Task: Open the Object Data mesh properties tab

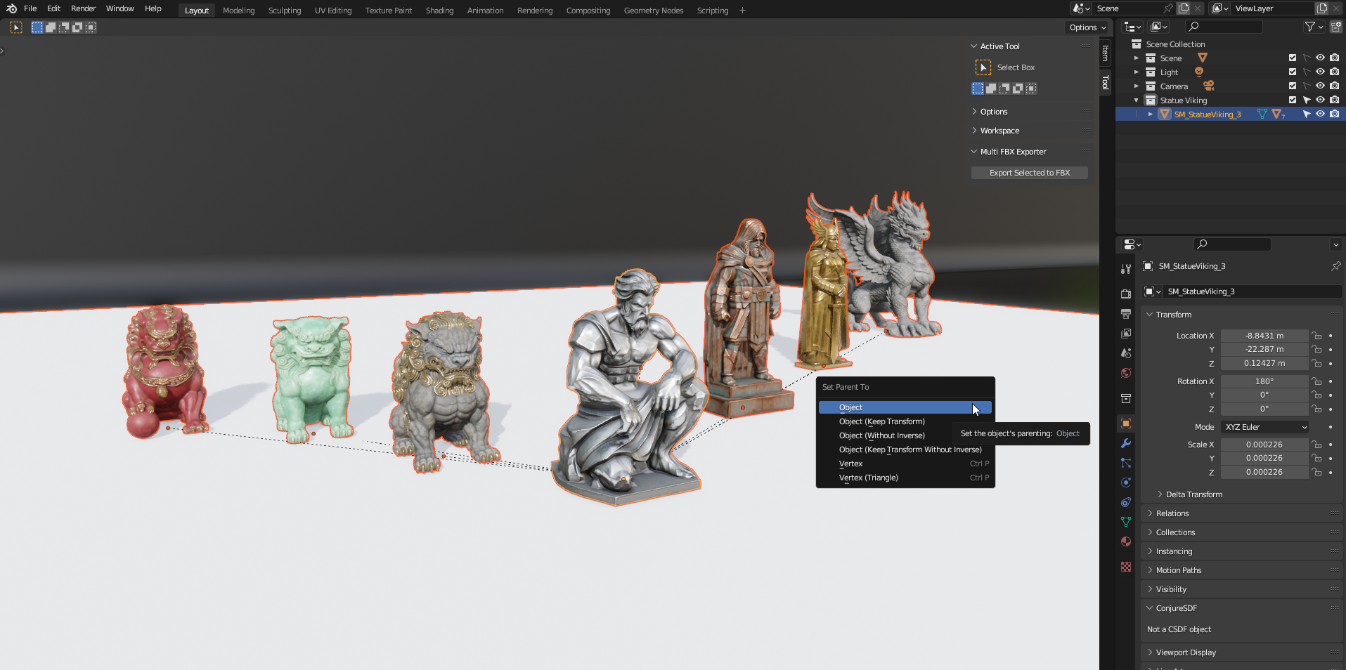Action: click(x=1126, y=522)
